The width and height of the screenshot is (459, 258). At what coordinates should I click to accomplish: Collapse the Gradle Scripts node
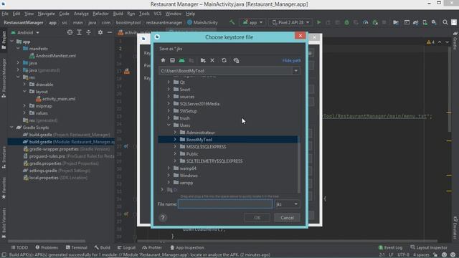(11, 128)
